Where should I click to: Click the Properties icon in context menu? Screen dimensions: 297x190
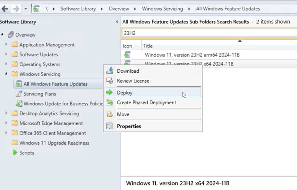109,126
